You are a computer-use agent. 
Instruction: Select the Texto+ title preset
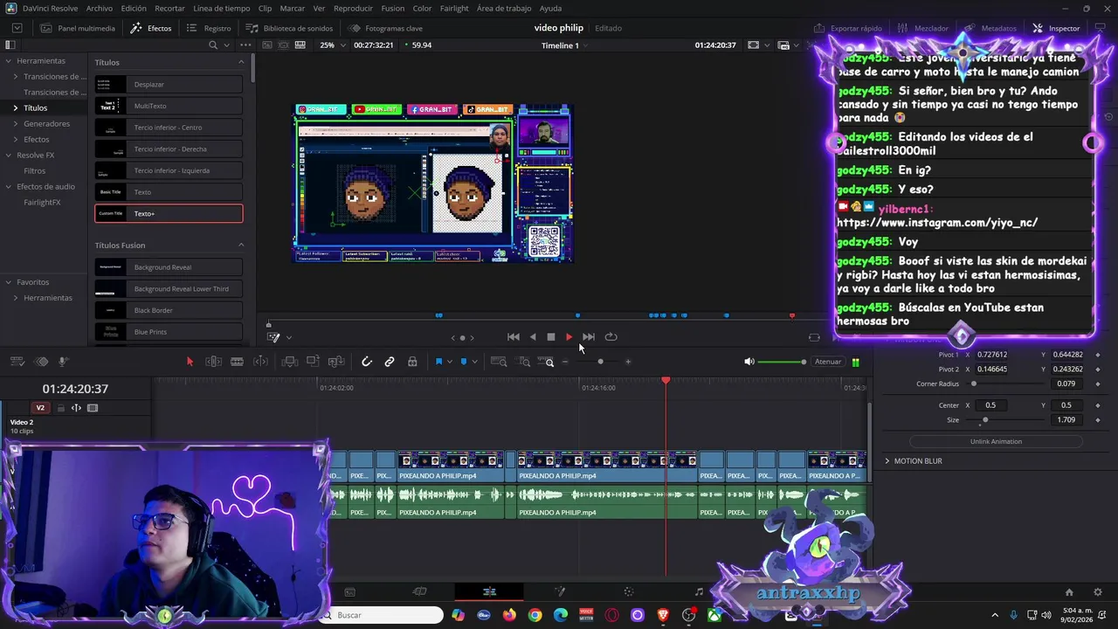[x=169, y=213]
